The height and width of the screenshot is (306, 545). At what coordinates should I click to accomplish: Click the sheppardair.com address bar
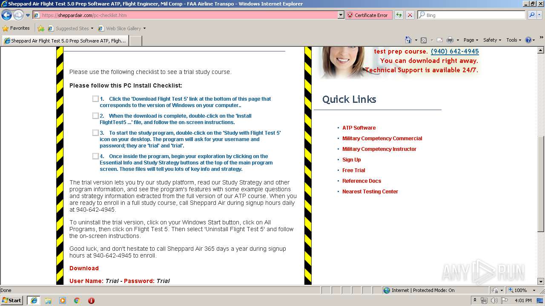pos(186,15)
